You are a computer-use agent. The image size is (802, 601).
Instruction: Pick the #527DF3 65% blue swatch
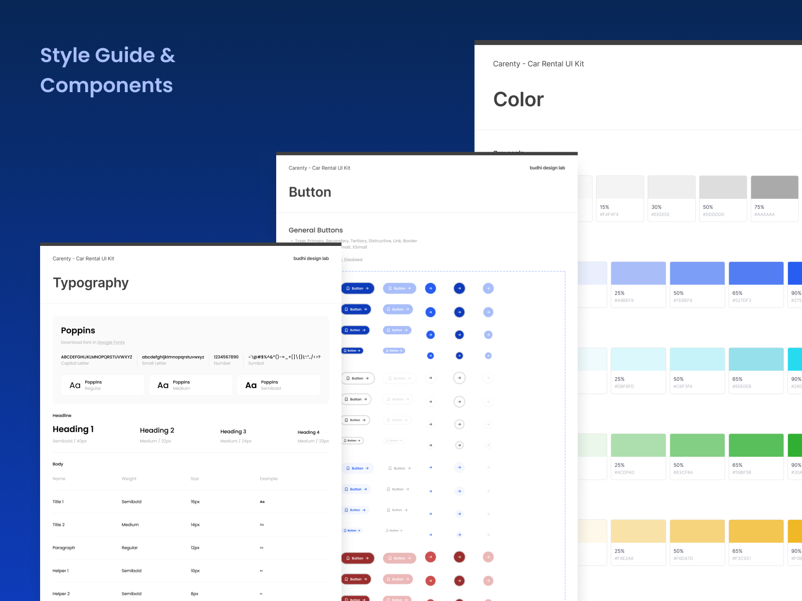pos(756,284)
